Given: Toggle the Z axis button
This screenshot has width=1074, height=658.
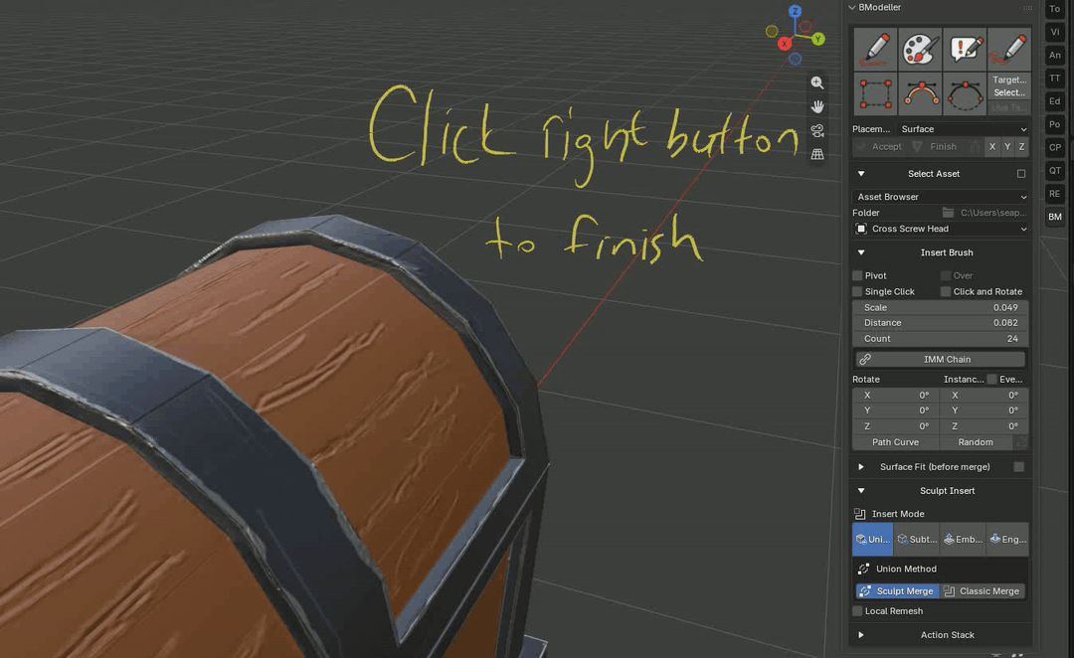Looking at the screenshot, I should click(x=1022, y=146).
